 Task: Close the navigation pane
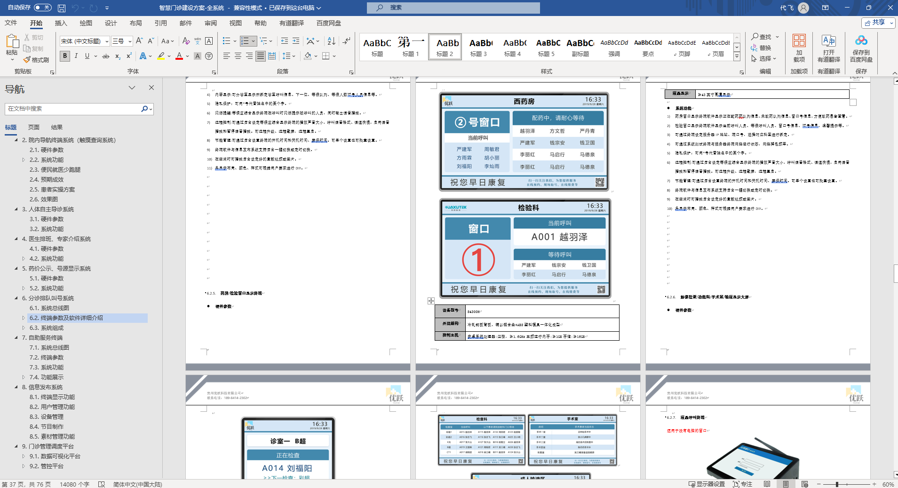(x=151, y=88)
